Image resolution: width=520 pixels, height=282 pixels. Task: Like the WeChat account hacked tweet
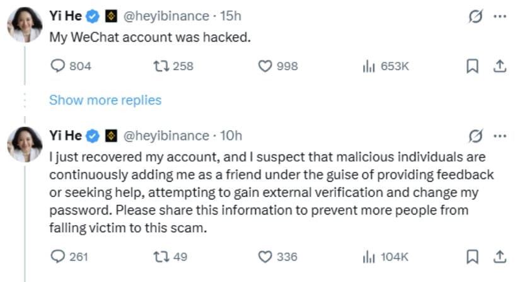click(x=265, y=66)
